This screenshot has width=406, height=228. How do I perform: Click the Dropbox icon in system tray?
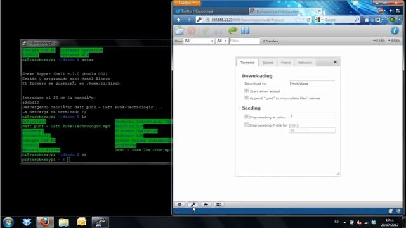[374, 222]
